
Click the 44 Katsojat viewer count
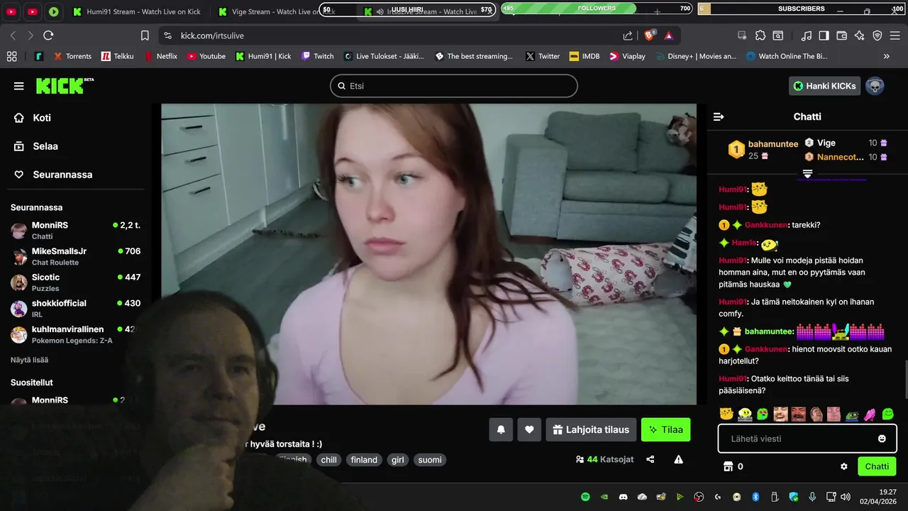[x=604, y=460]
